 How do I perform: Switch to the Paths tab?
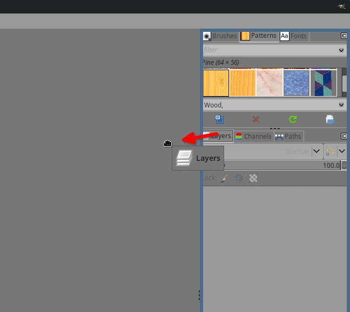pos(288,136)
